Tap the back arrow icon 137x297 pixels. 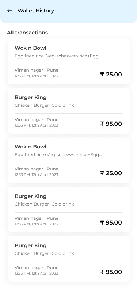[10, 11]
